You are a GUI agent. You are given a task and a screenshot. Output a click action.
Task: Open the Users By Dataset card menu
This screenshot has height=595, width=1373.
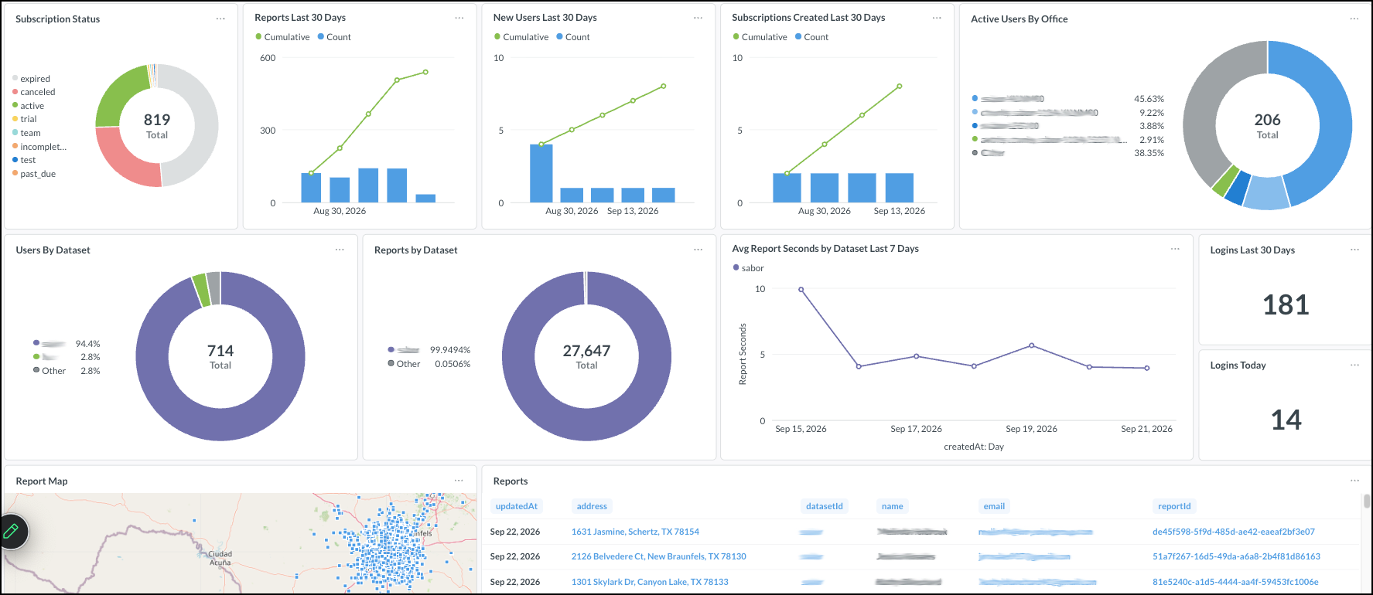tap(340, 250)
